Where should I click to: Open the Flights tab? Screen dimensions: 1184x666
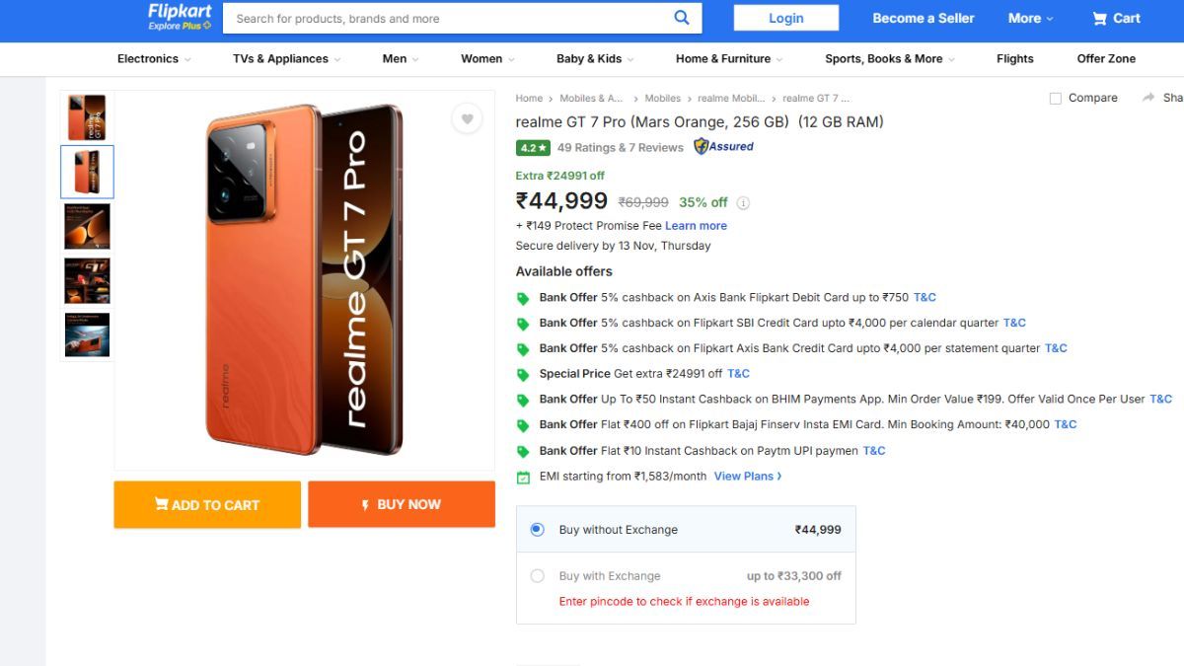1014,58
